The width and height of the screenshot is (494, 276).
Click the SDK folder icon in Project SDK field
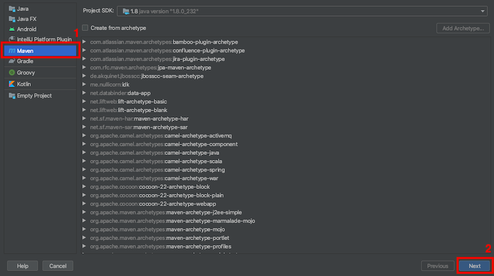coord(126,11)
